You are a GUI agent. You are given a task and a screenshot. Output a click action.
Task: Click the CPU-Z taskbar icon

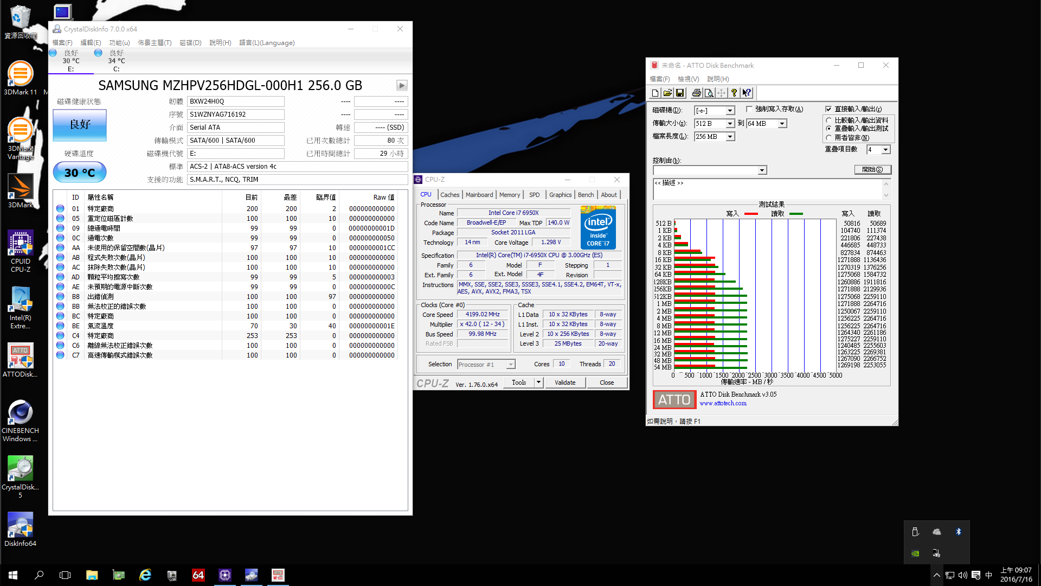225,575
